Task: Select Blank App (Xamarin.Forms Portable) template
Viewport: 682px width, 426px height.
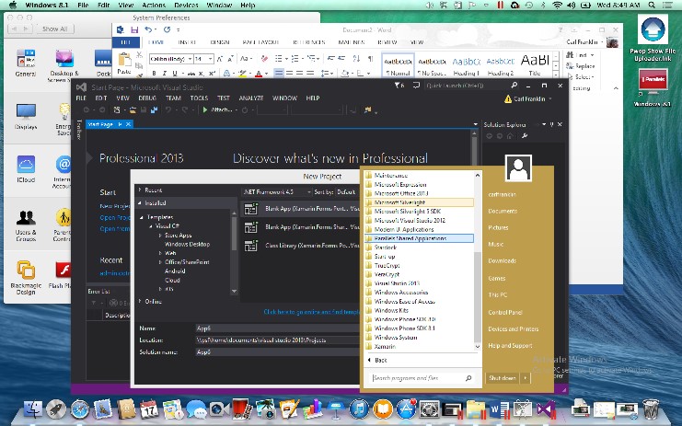Action: pyautogui.click(x=302, y=209)
